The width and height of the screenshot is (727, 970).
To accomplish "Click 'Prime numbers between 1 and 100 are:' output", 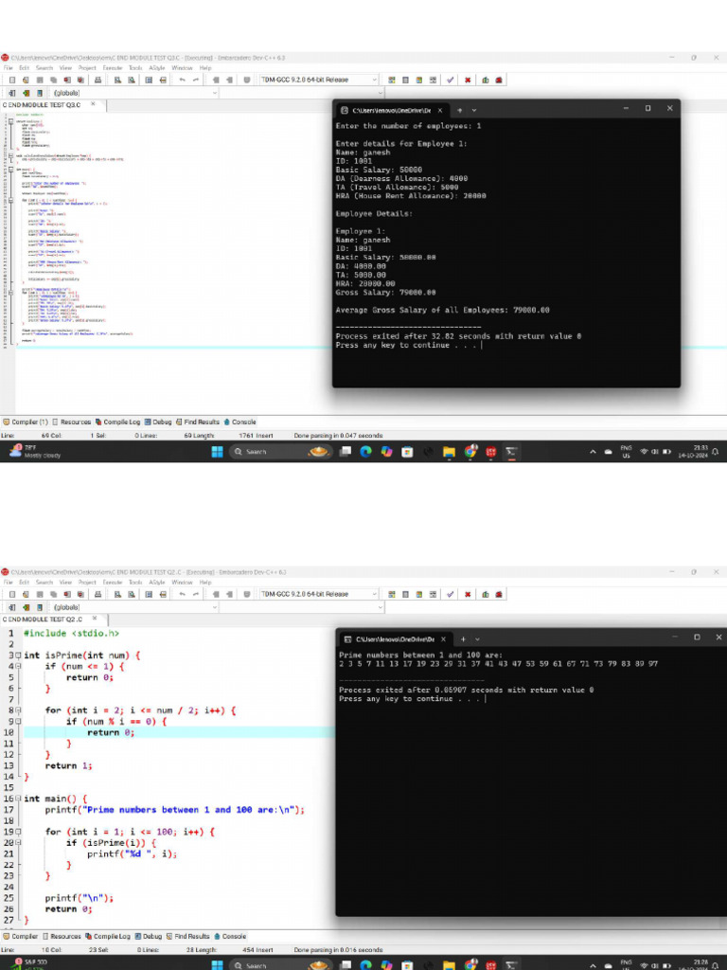I will pyautogui.click(x=420, y=656).
